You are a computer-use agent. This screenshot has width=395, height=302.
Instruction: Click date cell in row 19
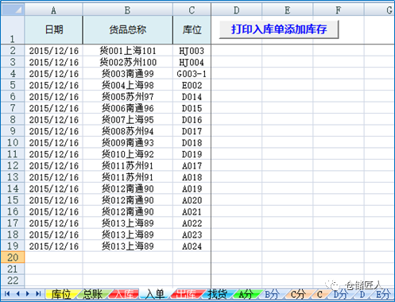tap(53, 246)
